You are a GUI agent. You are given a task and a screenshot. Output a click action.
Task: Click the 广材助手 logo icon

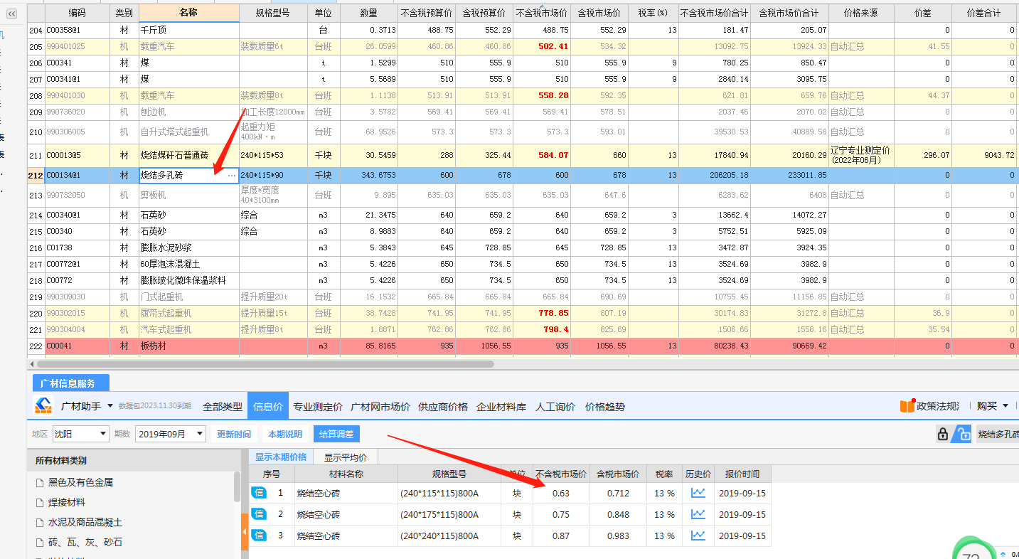tap(43, 406)
